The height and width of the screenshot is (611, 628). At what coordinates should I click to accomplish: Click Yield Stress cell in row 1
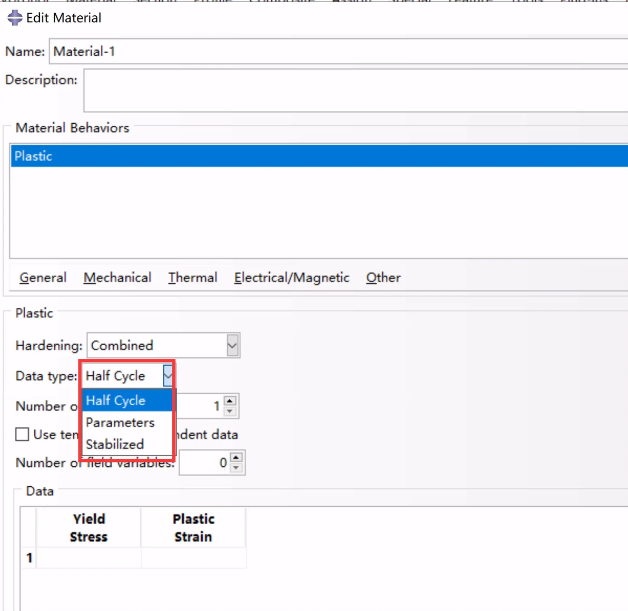89,557
